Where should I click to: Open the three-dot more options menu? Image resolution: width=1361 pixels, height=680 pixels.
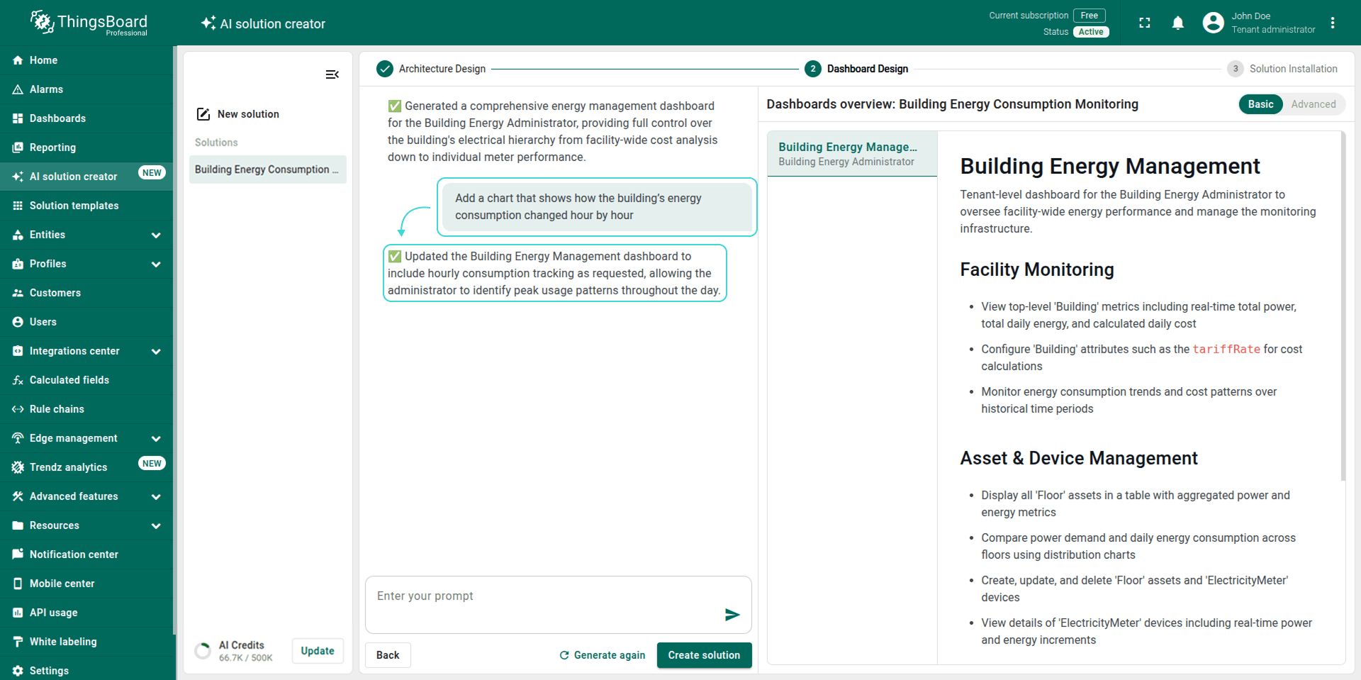pyautogui.click(x=1332, y=23)
